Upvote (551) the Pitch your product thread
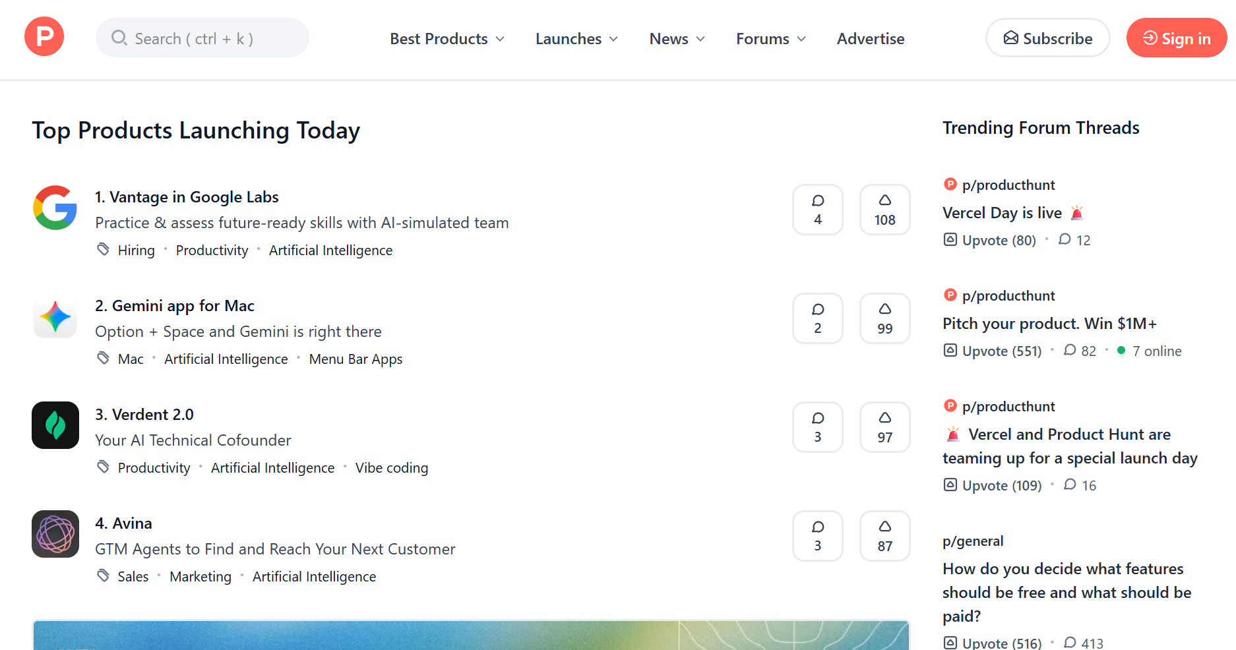This screenshot has height=650, width=1236. click(x=993, y=351)
